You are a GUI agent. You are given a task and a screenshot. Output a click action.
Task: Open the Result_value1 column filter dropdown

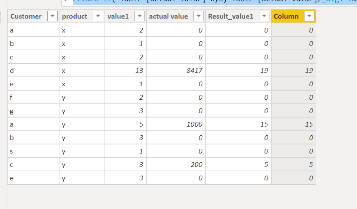(x=264, y=16)
